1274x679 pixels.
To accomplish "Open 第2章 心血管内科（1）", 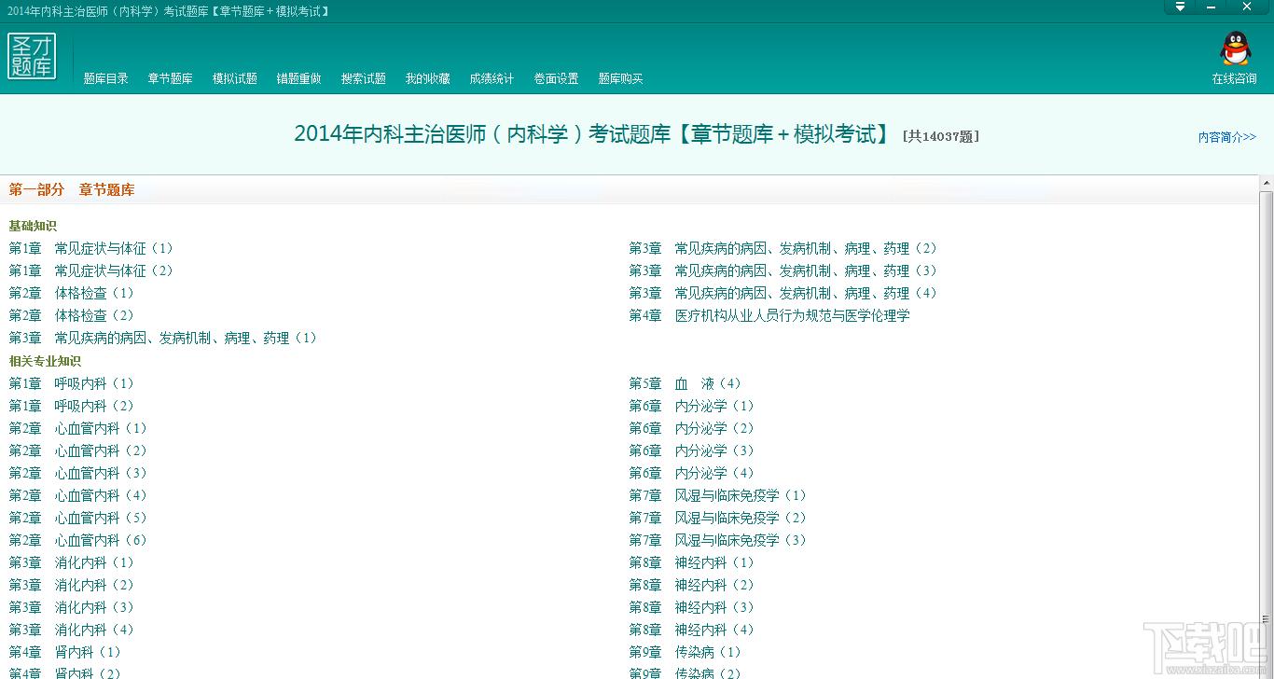I will coord(78,428).
